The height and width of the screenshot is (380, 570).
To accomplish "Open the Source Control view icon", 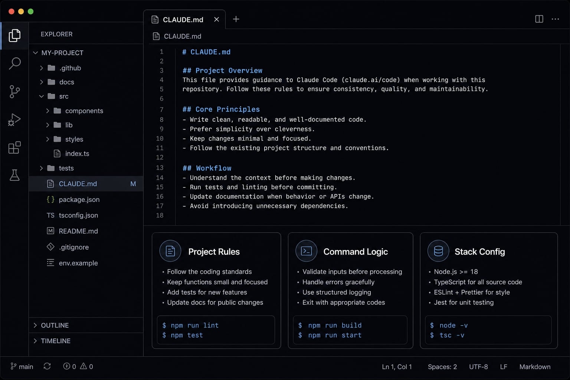I will coord(14,91).
